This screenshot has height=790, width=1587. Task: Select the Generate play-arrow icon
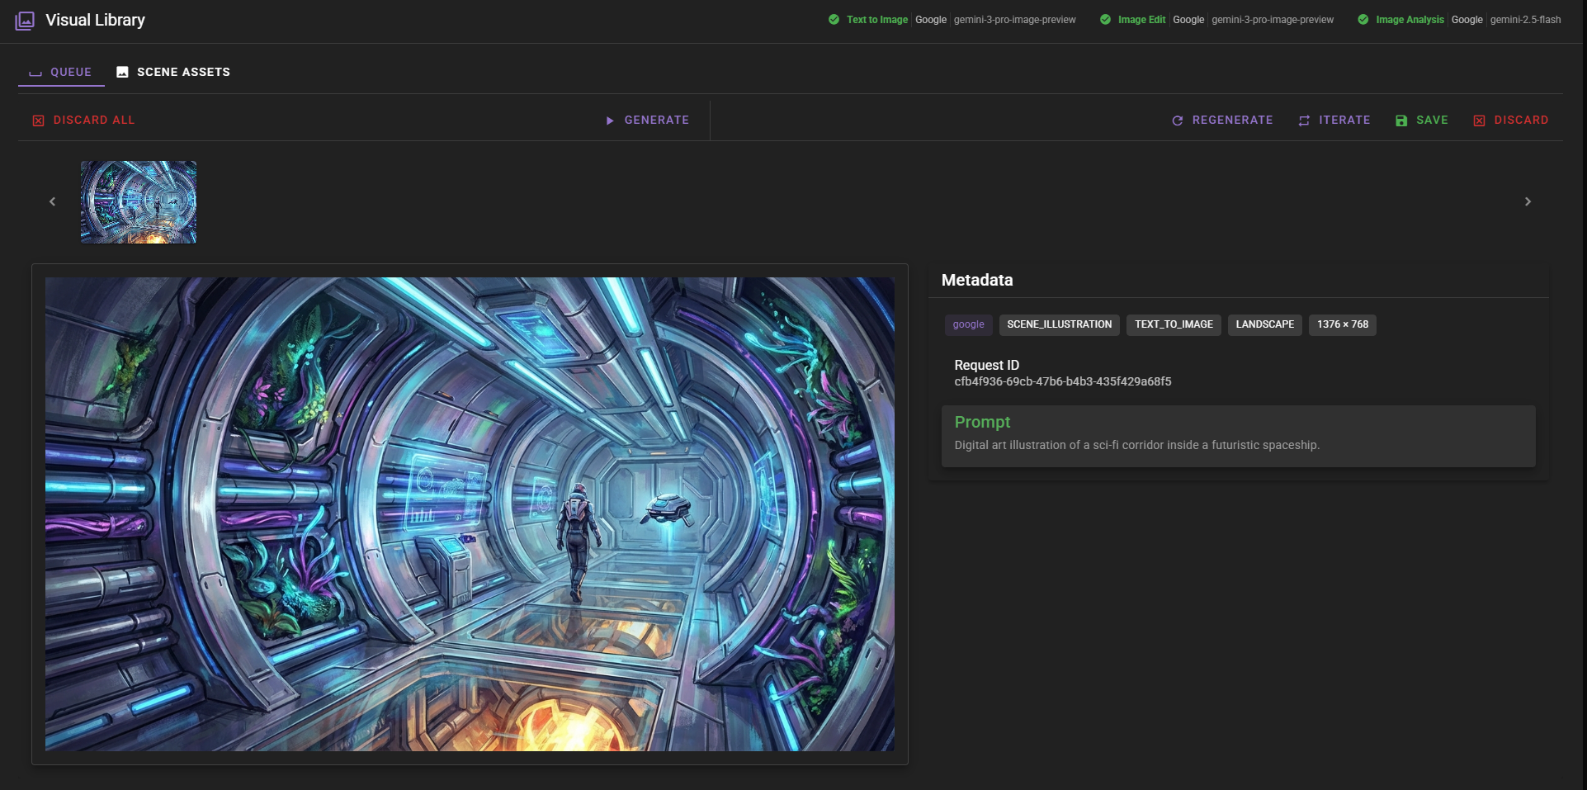pyautogui.click(x=610, y=120)
